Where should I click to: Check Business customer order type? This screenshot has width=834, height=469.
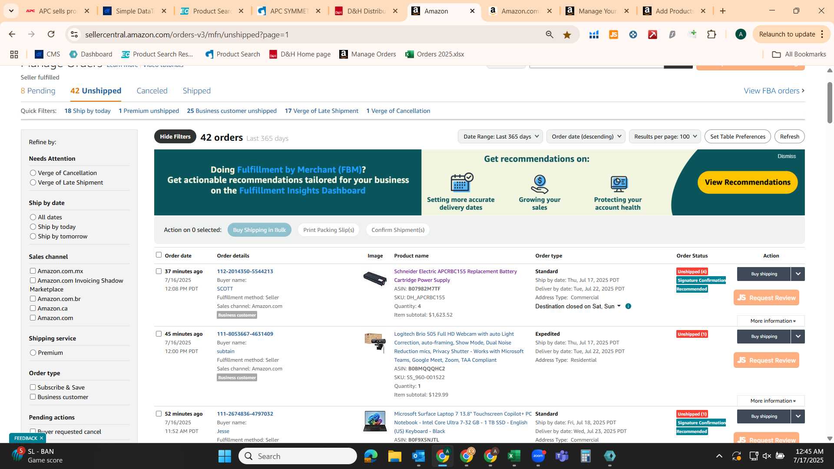(33, 396)
